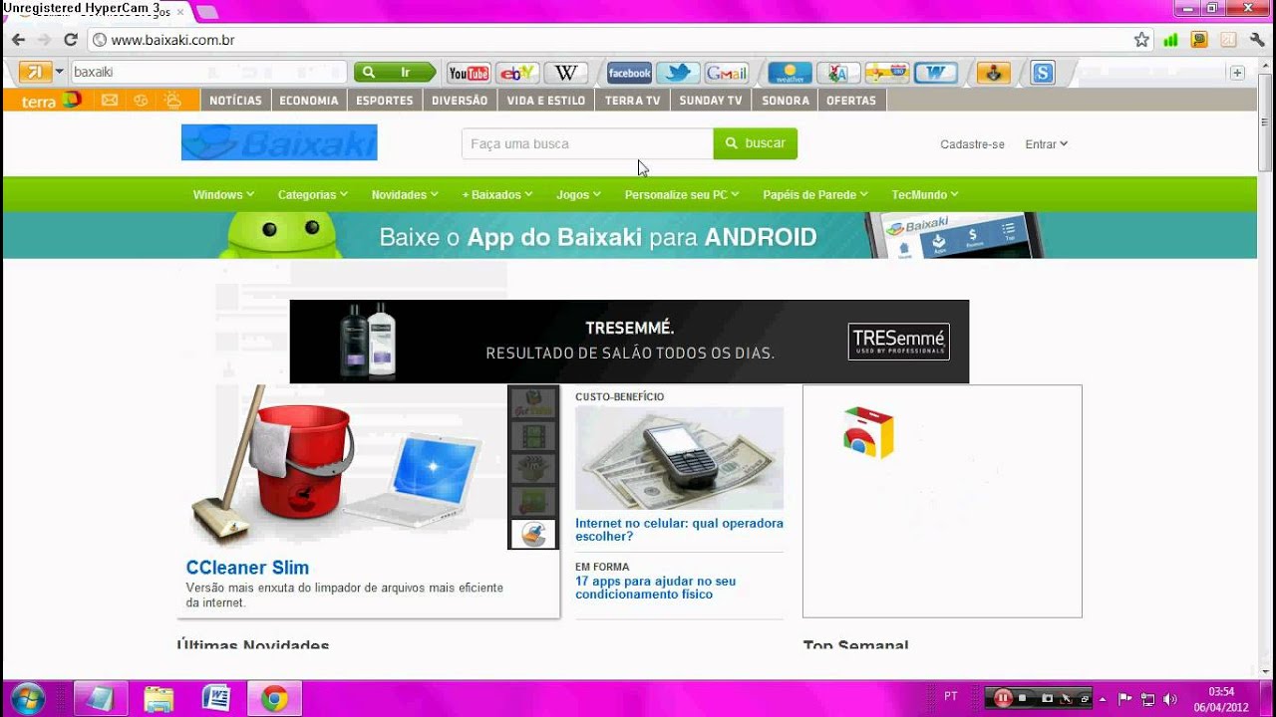The image size is (1276, 717).
Task: Open Chrome's wrench settings menu
Action: [1256, 40]
